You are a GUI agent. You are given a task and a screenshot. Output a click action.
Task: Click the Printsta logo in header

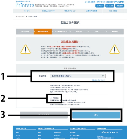(x=25, y=5)
